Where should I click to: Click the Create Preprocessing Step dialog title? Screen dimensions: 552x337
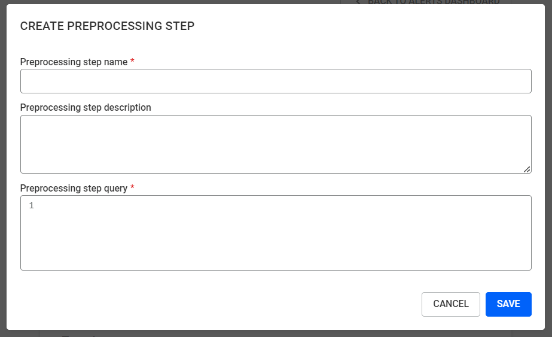click(107, 26)
